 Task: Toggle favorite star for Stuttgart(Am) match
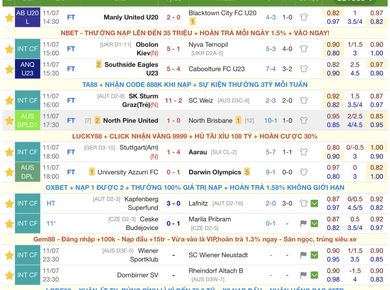tap(9, 152)
